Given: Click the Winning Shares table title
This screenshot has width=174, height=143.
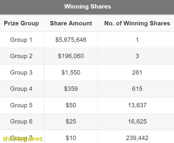Looking at the screenshot, I should [87, 6].
